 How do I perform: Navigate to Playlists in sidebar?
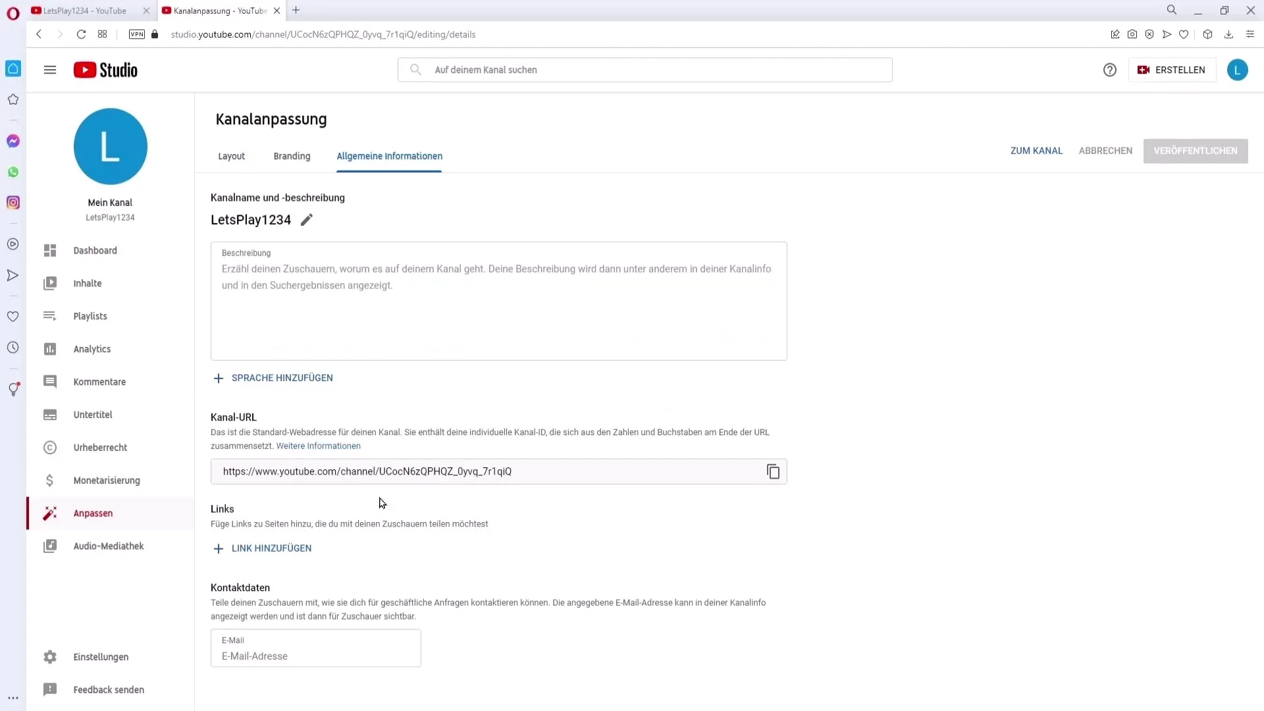click(90, 316)
